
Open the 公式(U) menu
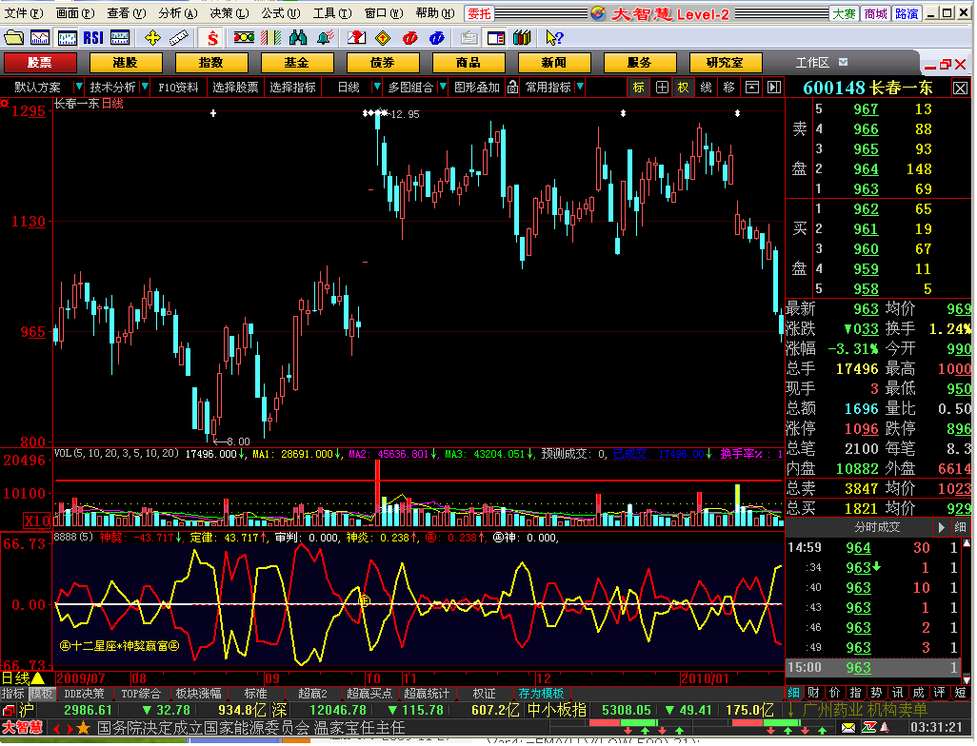[x=280, y=13]
